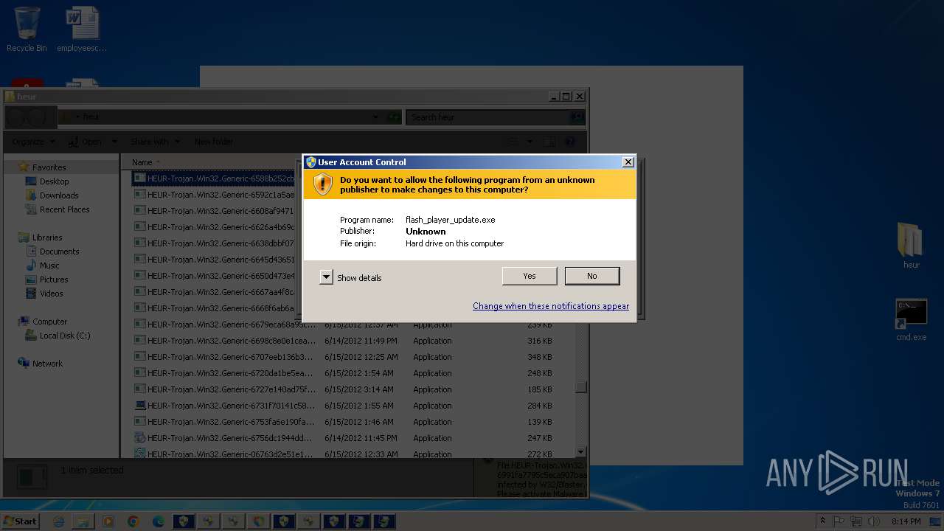
Task: Select file HEUR-Trojan.Win32.Generic-6753fa6e190fa
Action: (225, 422)
